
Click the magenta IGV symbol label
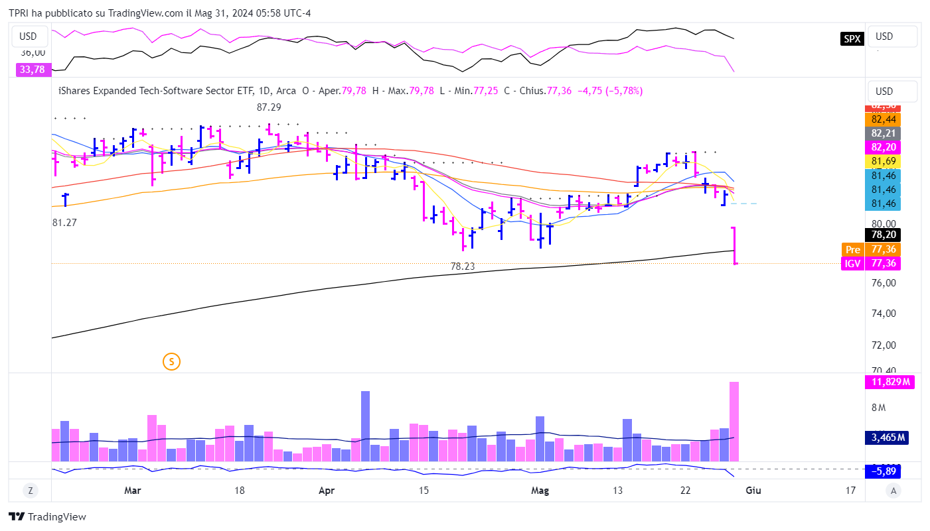[x=852, y=264]
